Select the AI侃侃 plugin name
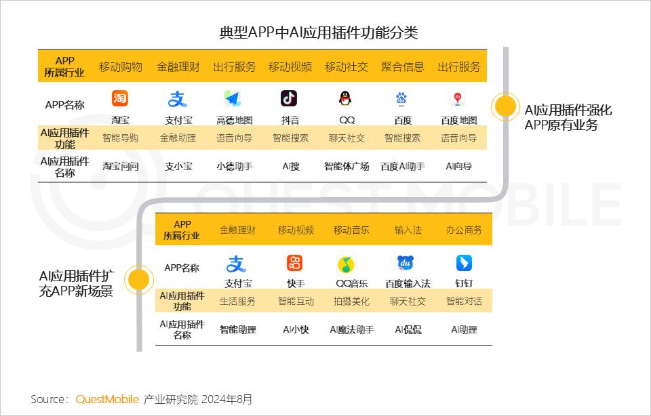 pyautogui.click(x=408, y=330)
